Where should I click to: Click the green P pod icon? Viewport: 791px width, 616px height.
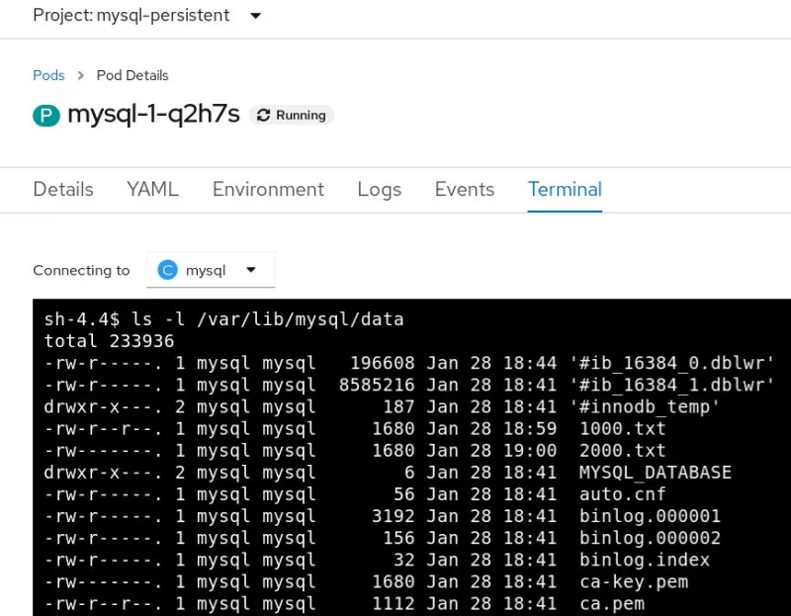click(46, 116)
